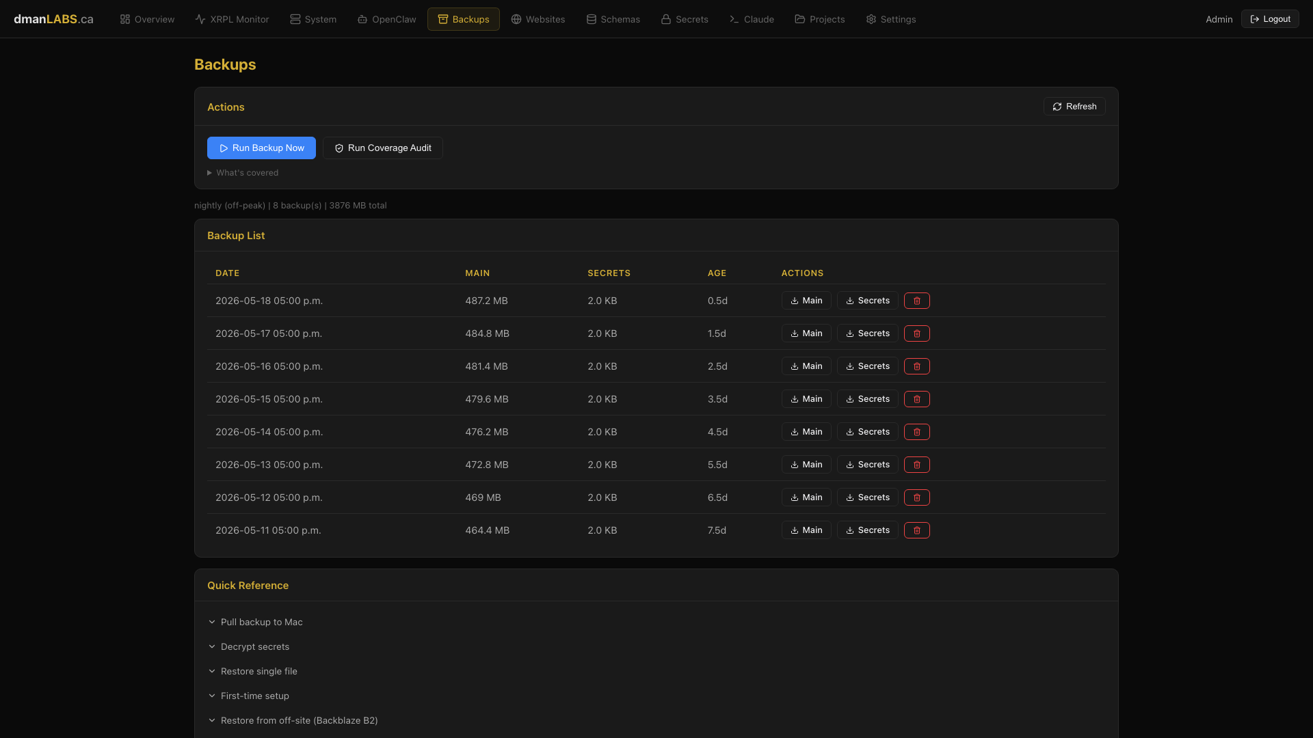The height and width of the screenshot is (738, 1313).
Task: Download Secrets archive for 2026-05-18
Action: pyautogui.click(x=867, y=301)
